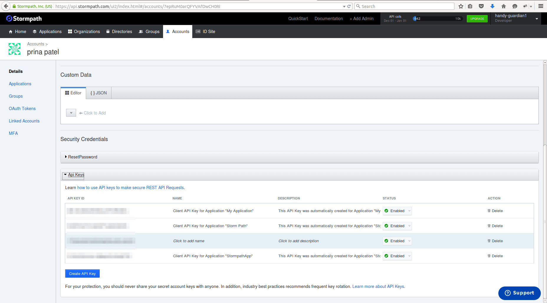Open the REST API Requests help link
The height and width of the screenshot is (303, 547).
click(130, 188)
